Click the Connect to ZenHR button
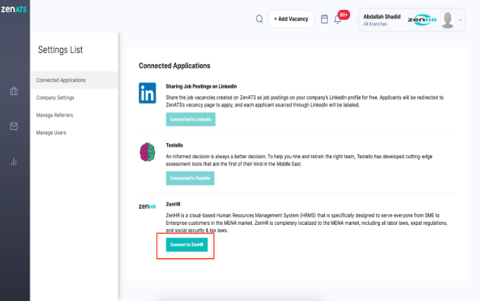The image size is (480, 301). pos(187,245)
